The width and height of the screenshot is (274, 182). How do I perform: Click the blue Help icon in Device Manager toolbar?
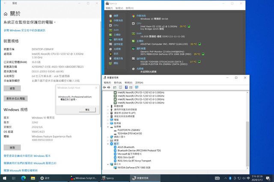coord(126,87)
